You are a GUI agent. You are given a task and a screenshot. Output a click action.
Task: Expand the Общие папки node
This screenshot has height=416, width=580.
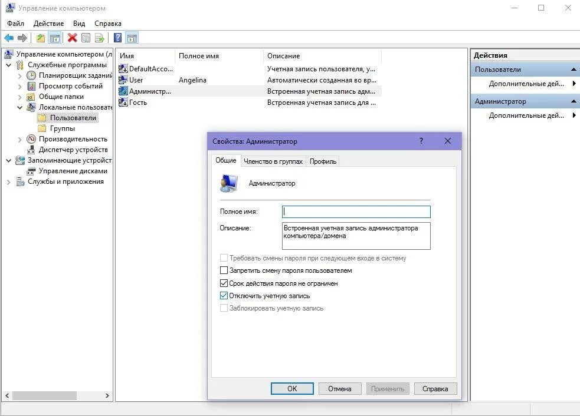pos(19,97)
